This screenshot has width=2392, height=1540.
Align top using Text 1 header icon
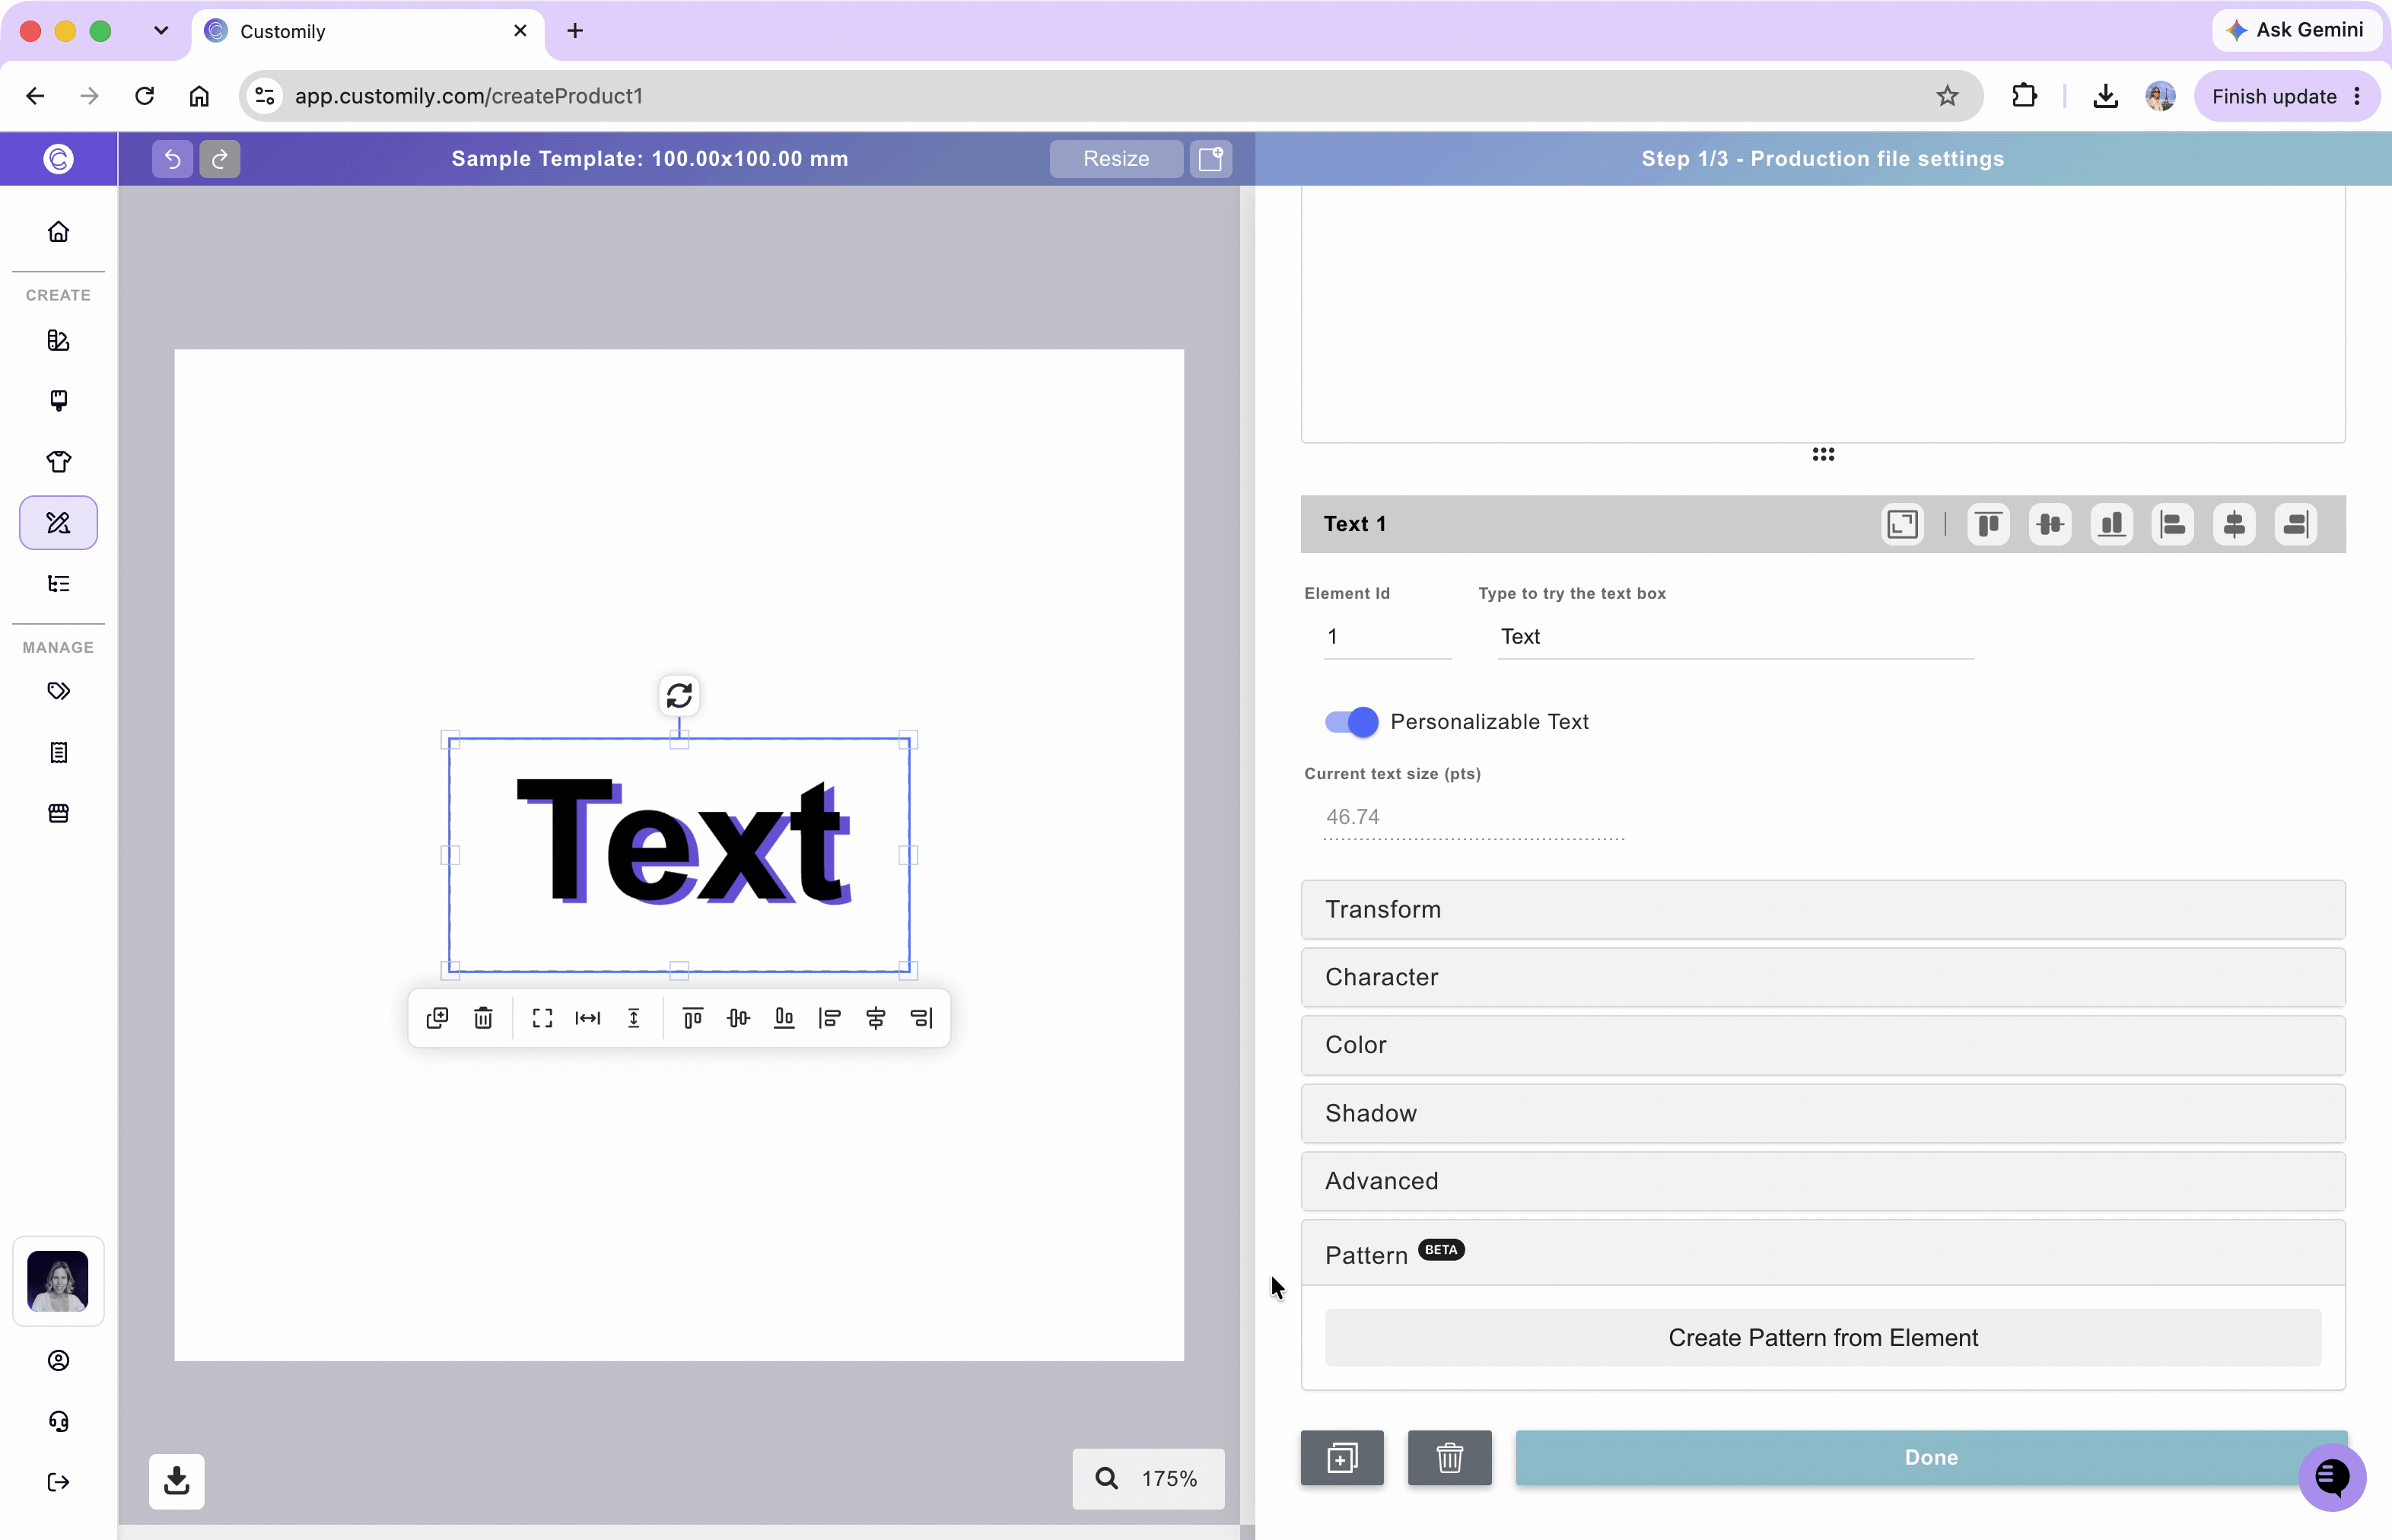coord(1988,524)
